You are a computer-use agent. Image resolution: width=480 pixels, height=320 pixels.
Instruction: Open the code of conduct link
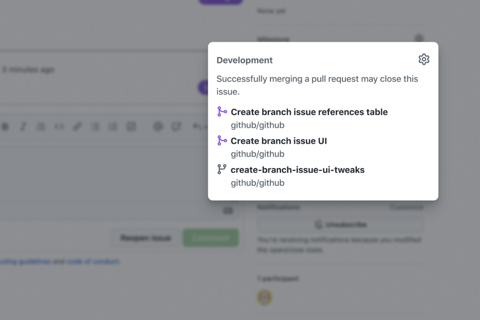point(93,261)
